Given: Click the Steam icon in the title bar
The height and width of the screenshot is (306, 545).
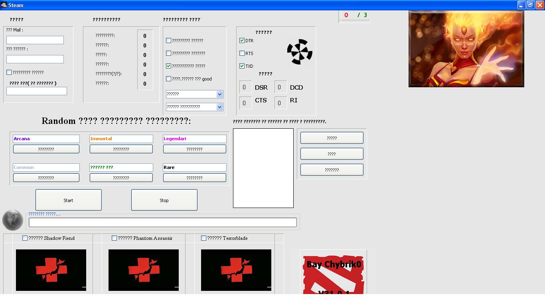Looking at the screenshot, I should coord(4,5).
